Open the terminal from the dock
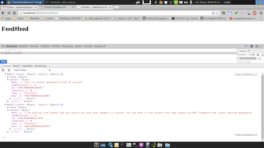264x148 pixels. tap(123, 145)
